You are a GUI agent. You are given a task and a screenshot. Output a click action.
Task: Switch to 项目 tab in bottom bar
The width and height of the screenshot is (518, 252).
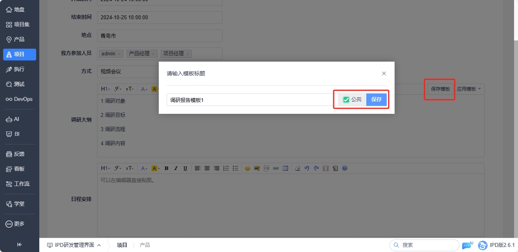click(x=122, y=245)
